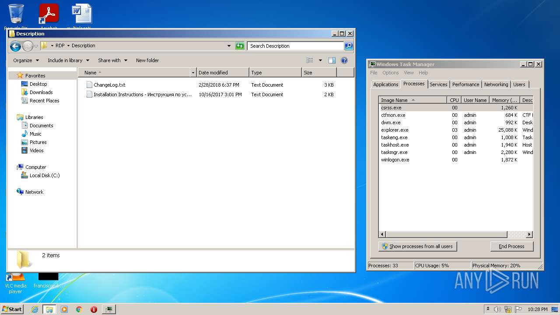
Task: Open Documents library
Action: (41, 126)
